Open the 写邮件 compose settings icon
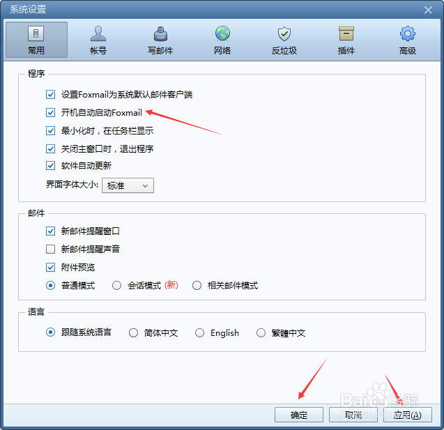This screenshot has width=444, height=430. (x=160, y=33)
